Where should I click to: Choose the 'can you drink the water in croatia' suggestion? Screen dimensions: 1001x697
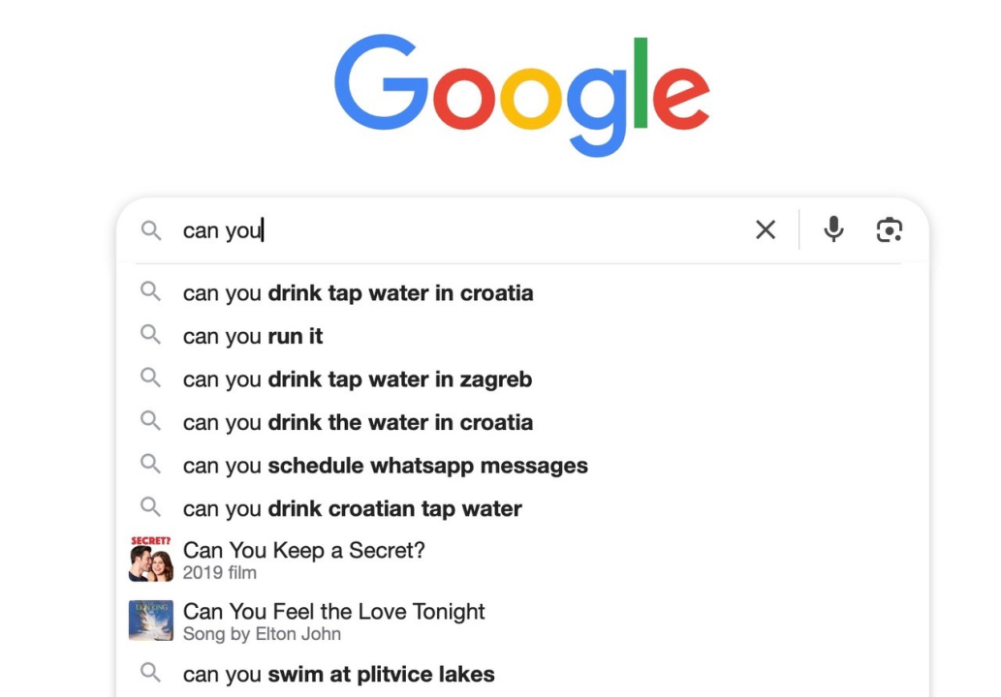coord(358,422)
